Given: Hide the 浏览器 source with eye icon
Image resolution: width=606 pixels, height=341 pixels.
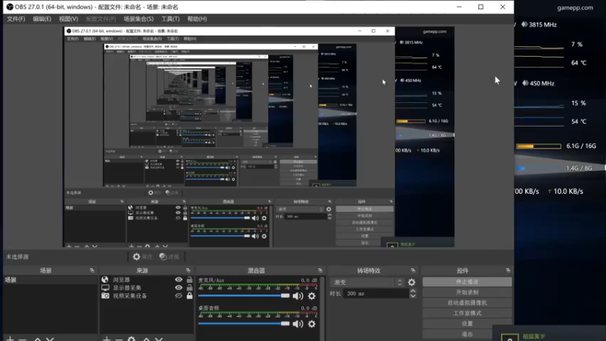Looking at the screenshot, I should [x=179, y=280].
